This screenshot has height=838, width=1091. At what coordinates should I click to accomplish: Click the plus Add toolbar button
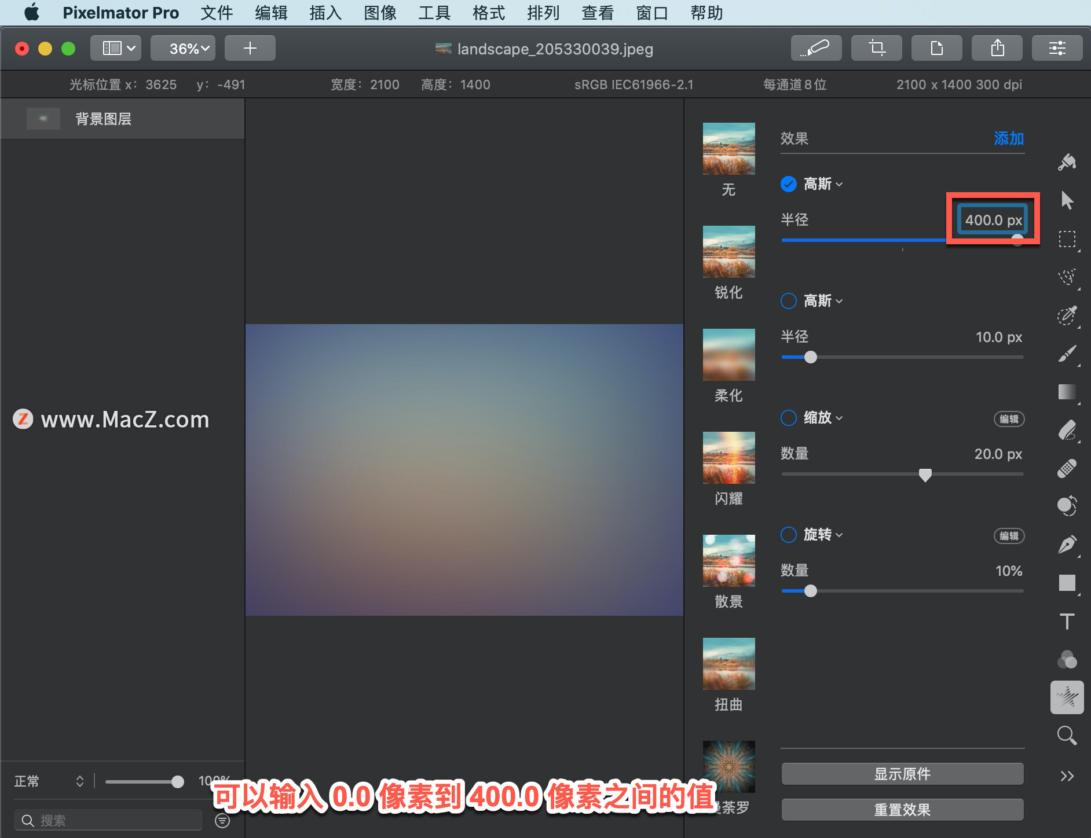pyautogui.click(x=250, y=48)
